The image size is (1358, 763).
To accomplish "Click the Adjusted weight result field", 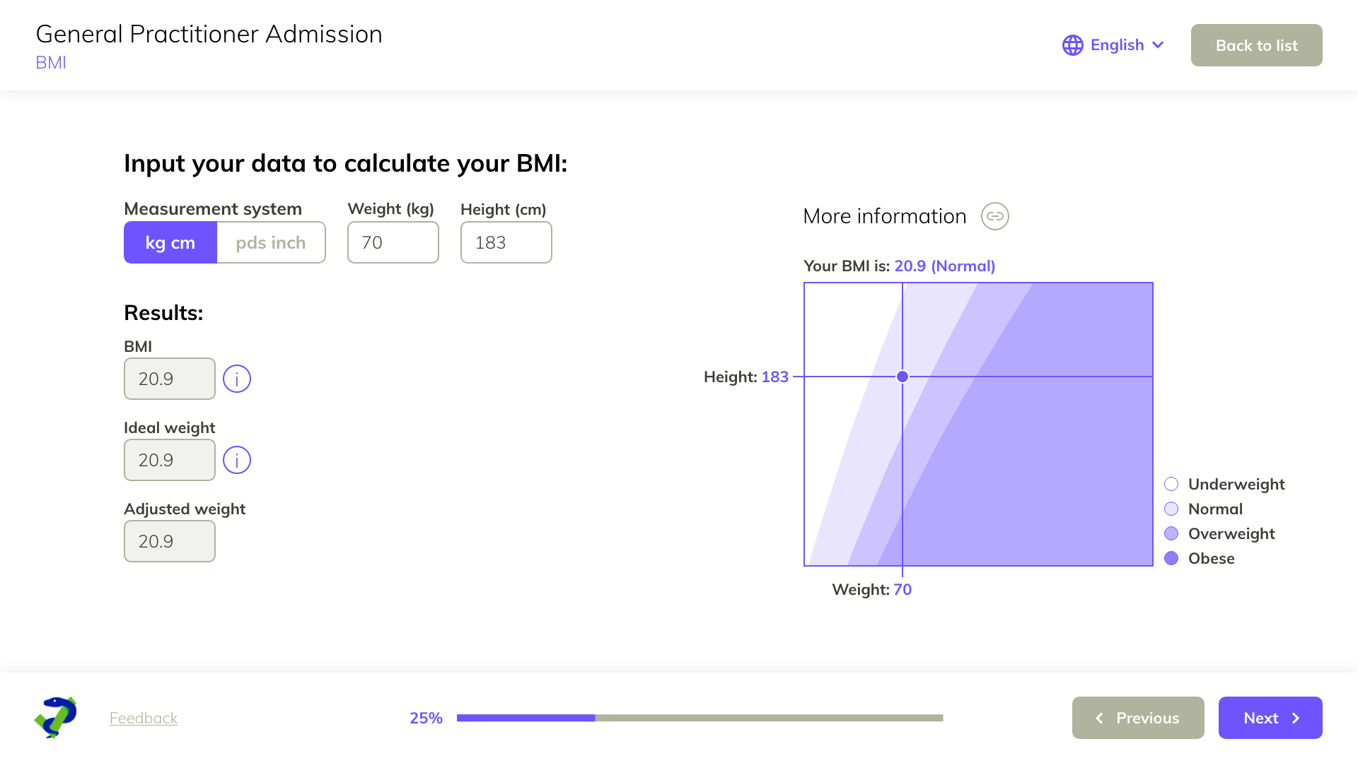I will pyautogui.click(x=170, y=541).
